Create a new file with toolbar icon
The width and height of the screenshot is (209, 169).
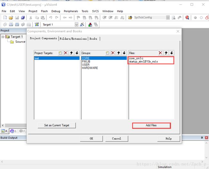[x=5, y=17]
